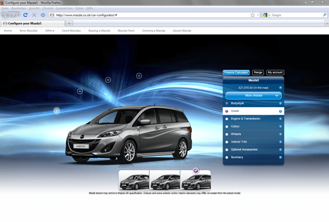Go to the Firefox home icon

tap(43, 15)
